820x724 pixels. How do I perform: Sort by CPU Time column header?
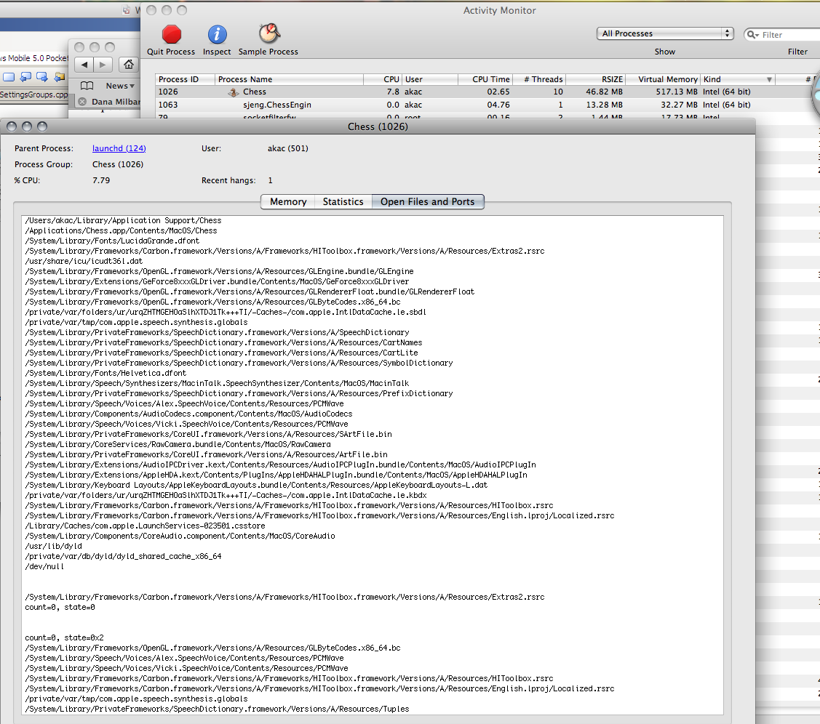pos(485,79)
